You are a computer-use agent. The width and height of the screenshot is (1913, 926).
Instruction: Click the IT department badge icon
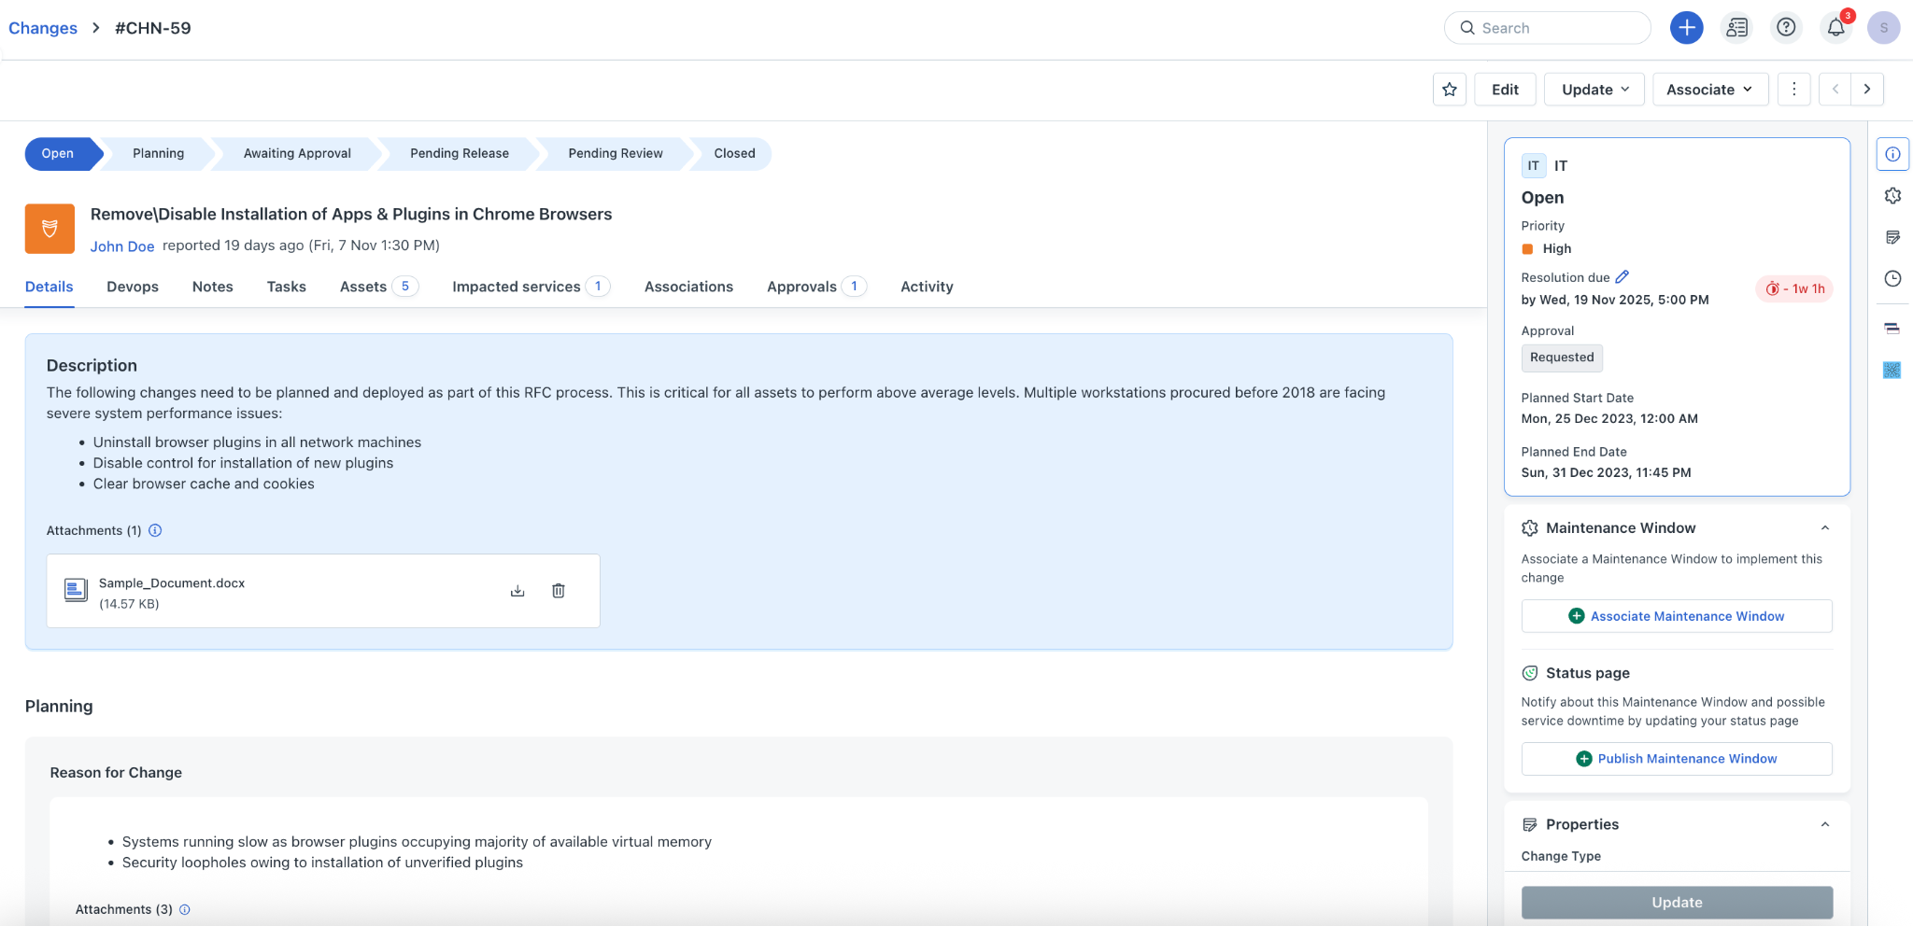[x=1533, y=166]
